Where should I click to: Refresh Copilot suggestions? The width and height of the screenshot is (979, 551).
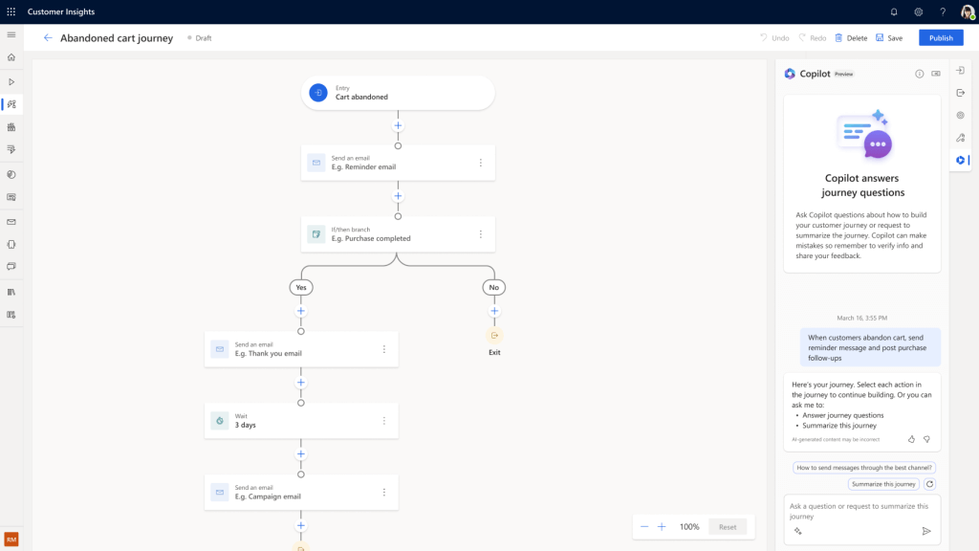[x=929, y=484]
